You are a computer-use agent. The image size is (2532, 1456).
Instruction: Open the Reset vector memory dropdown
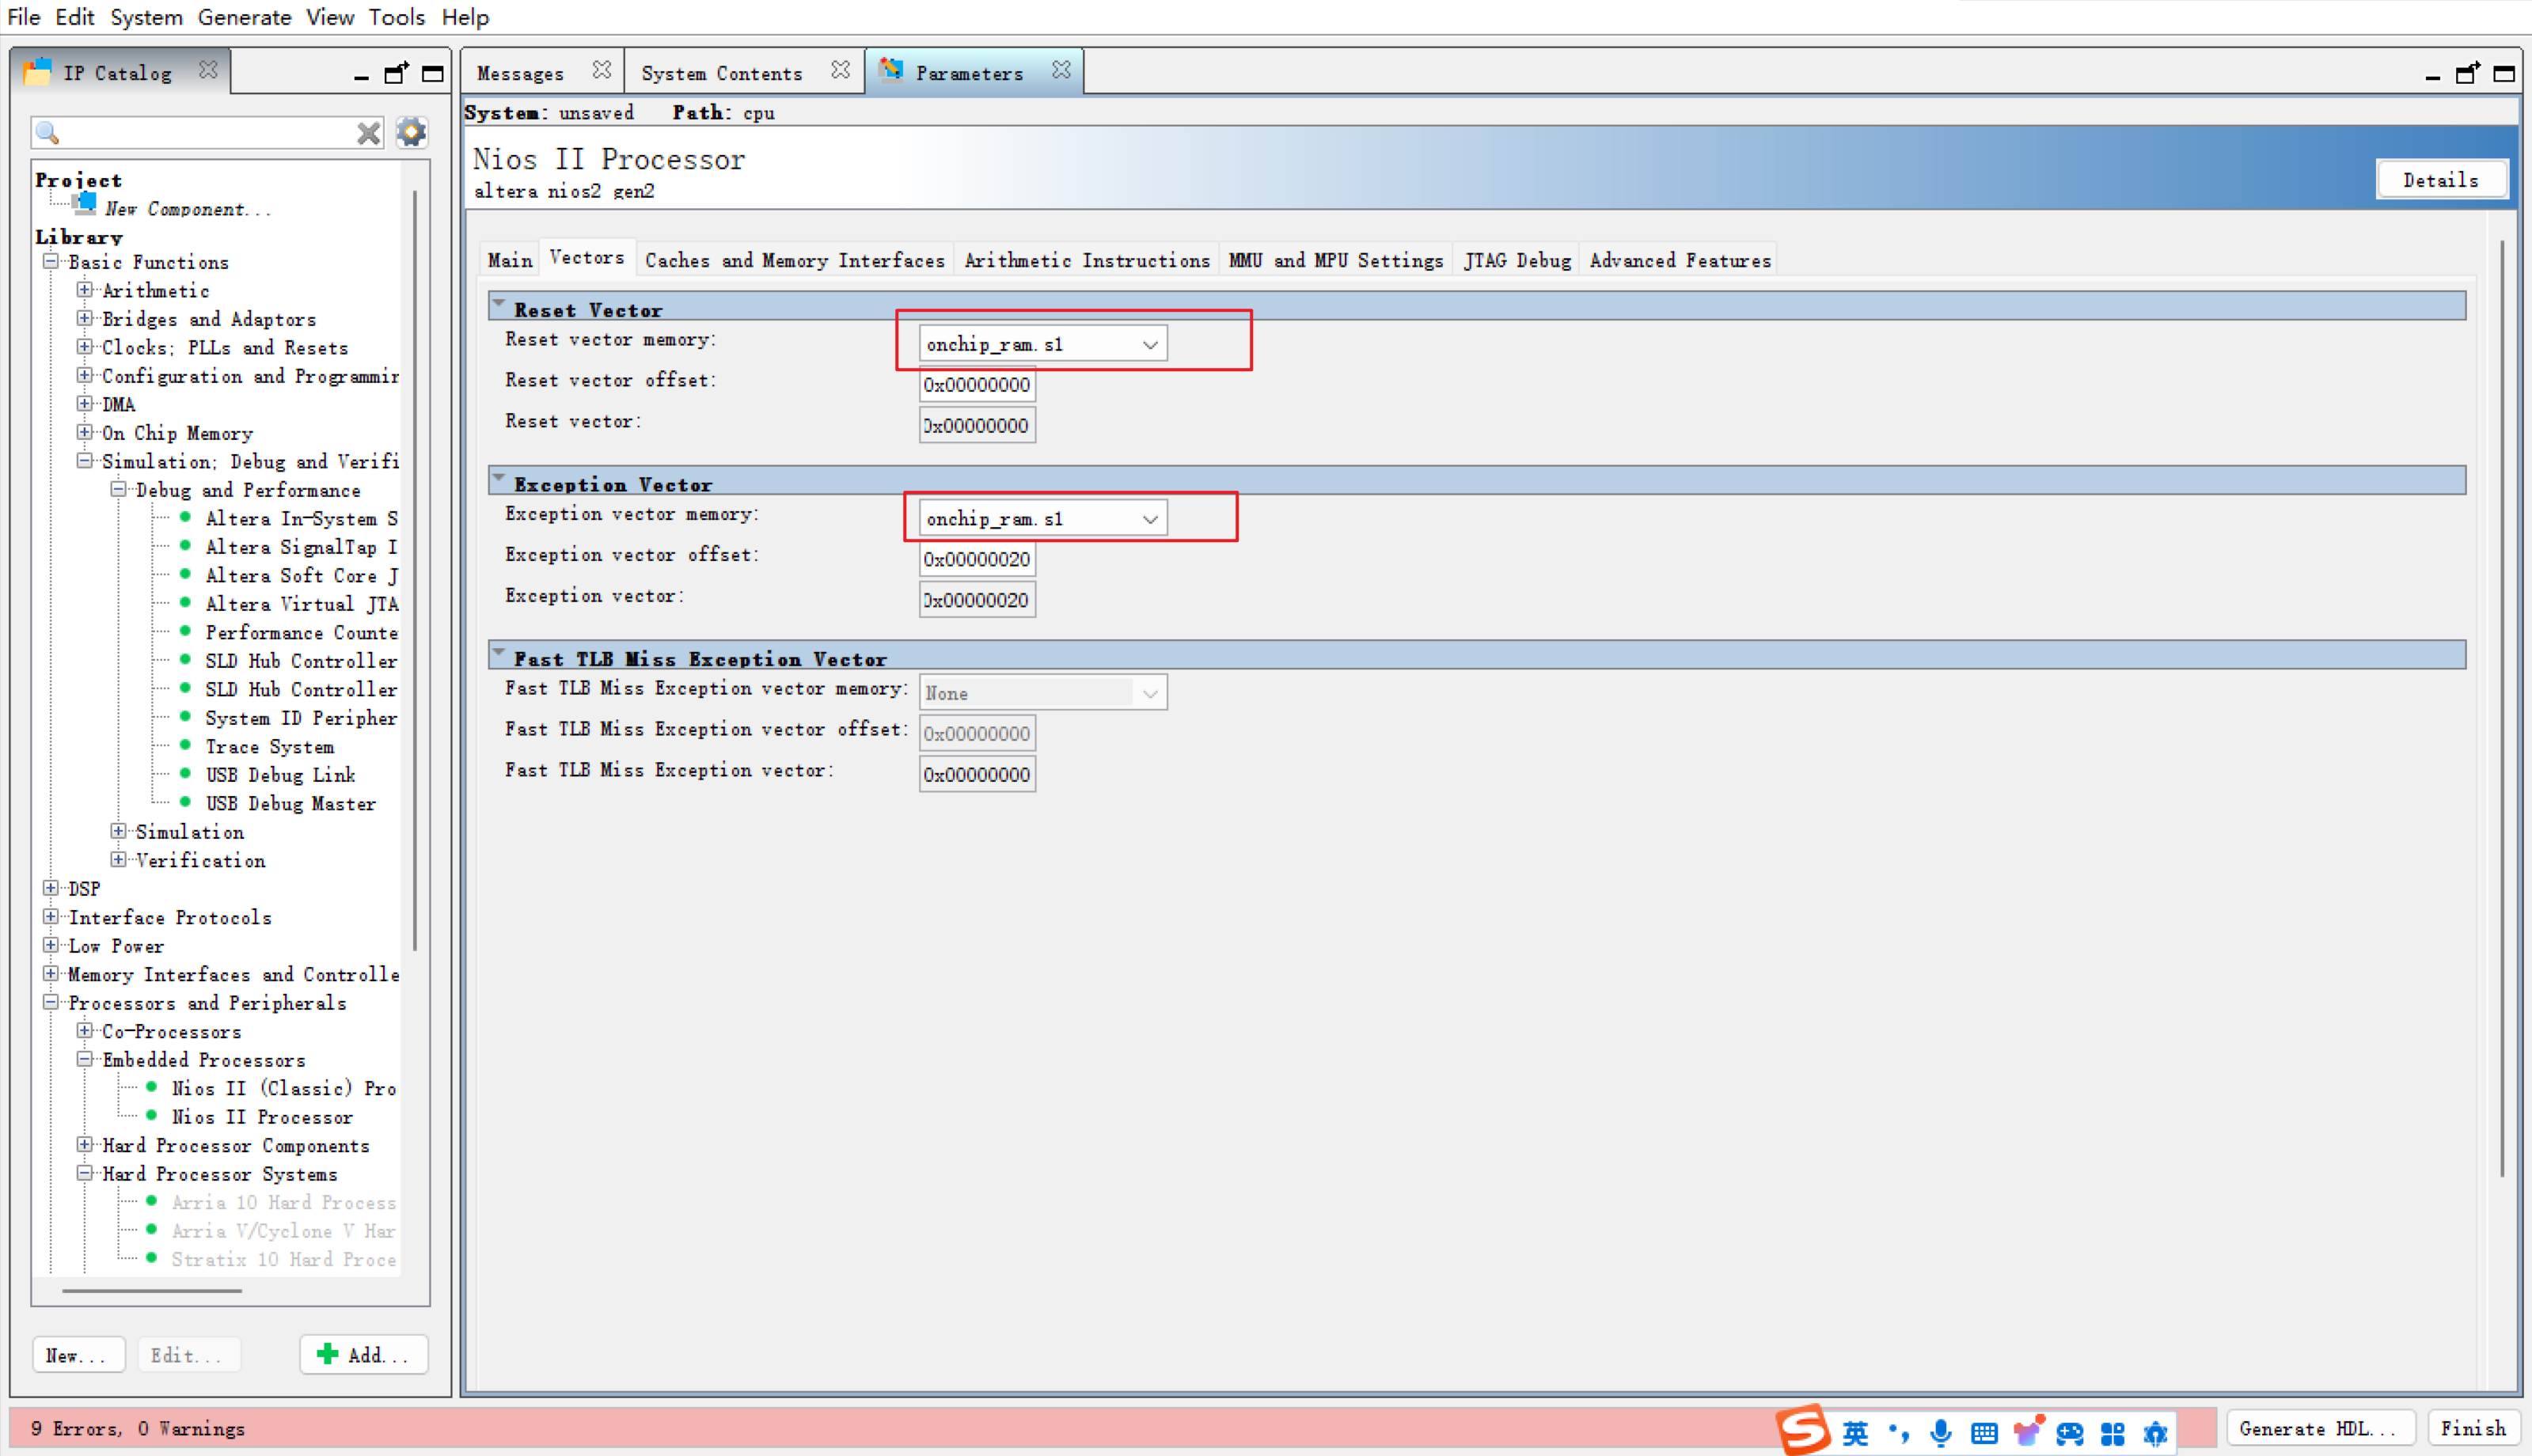(x=1042, y=344)
